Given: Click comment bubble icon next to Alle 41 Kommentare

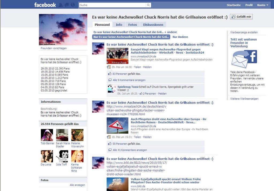Looking at the screenshot, I should [x=110, y=150].
